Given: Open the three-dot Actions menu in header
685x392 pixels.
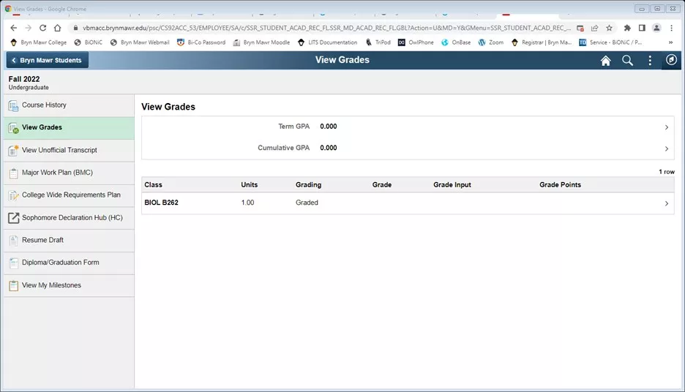Looking at the screenshot, I should 650,61.
